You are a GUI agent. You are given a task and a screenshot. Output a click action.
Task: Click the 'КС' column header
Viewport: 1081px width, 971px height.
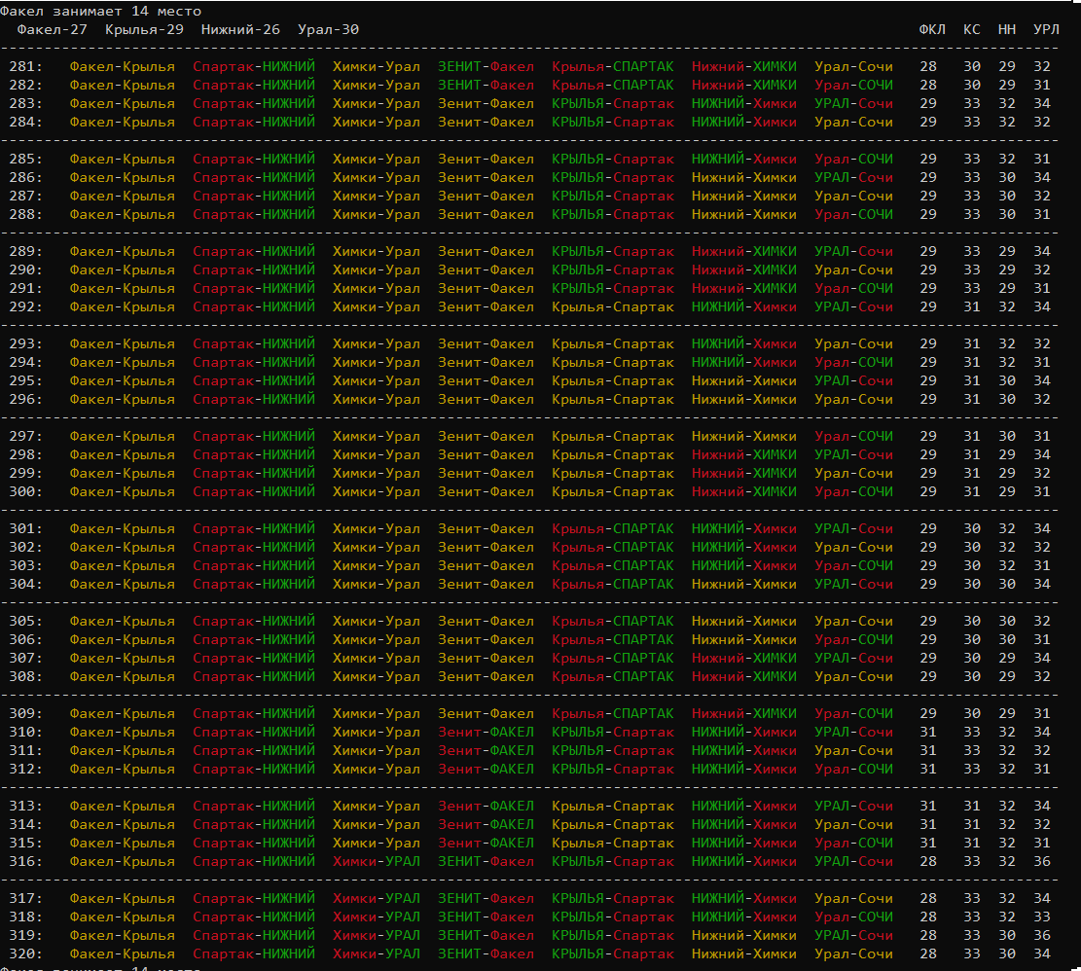[971, 29]
